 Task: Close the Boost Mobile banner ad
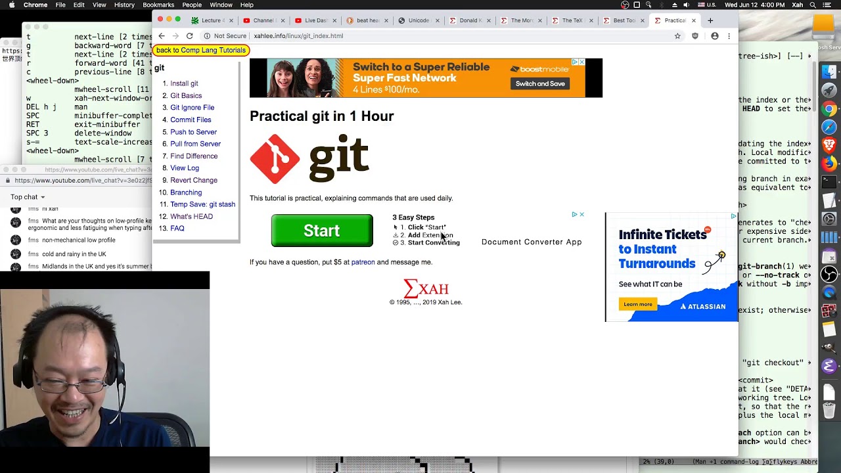coord(581,62)
